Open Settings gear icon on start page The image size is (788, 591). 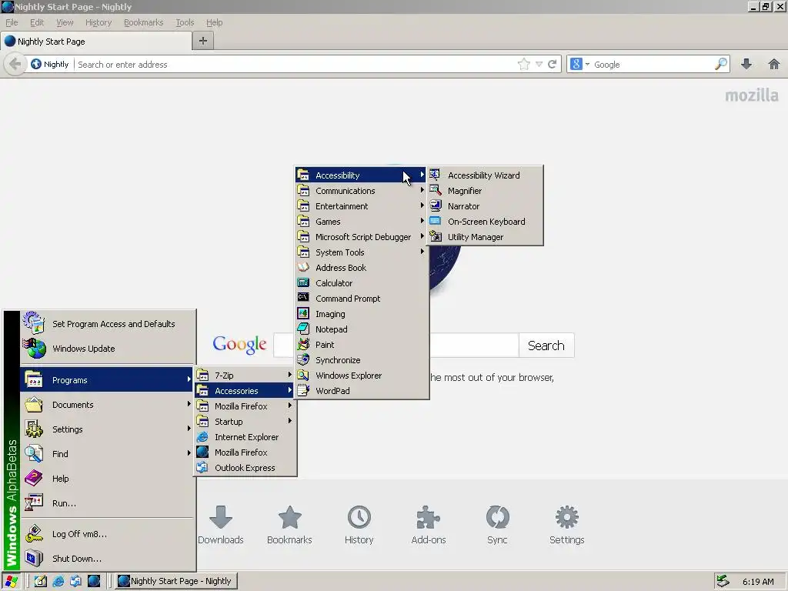pyautogui.click(x=567, y=517)
